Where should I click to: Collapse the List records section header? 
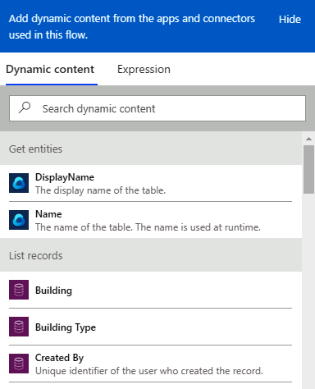click(151, 255)
